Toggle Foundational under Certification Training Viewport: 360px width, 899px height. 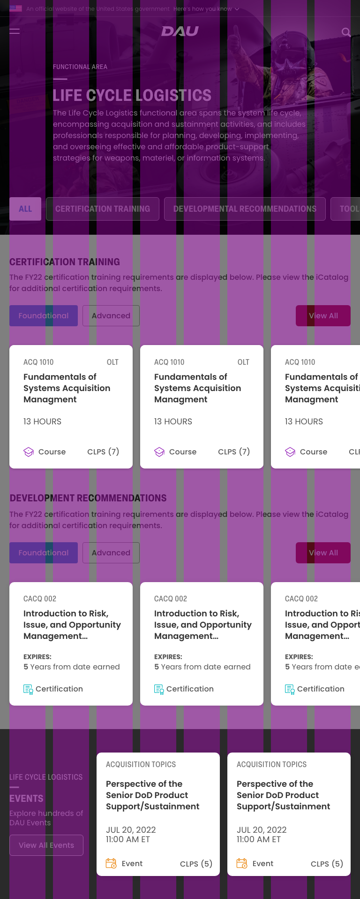tap(44, 316)
